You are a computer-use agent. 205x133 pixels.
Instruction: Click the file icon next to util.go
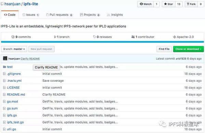tap(4, 129)
